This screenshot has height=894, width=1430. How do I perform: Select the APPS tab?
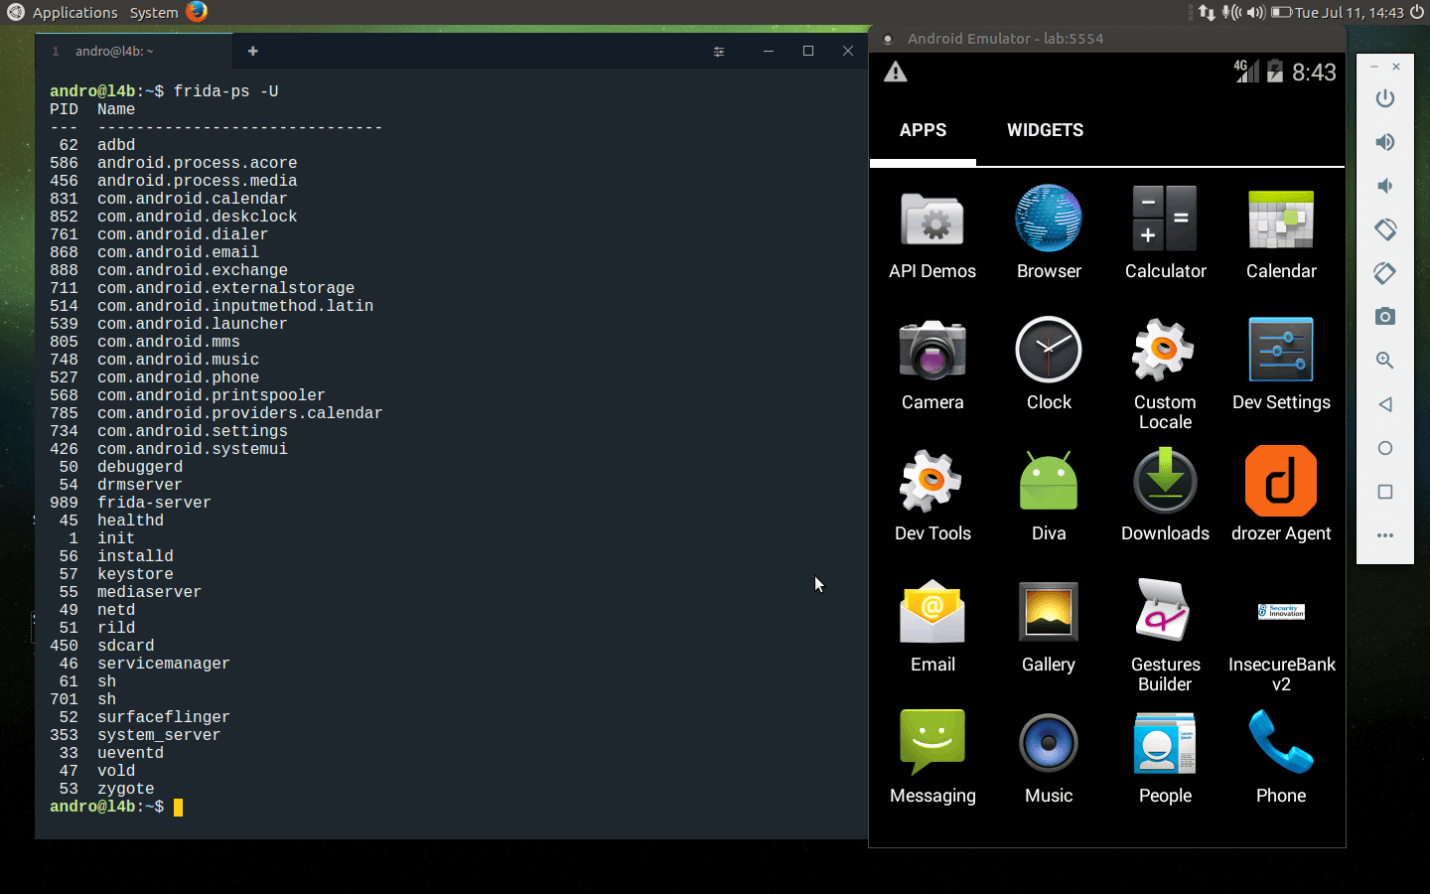[x=923, y=130]
